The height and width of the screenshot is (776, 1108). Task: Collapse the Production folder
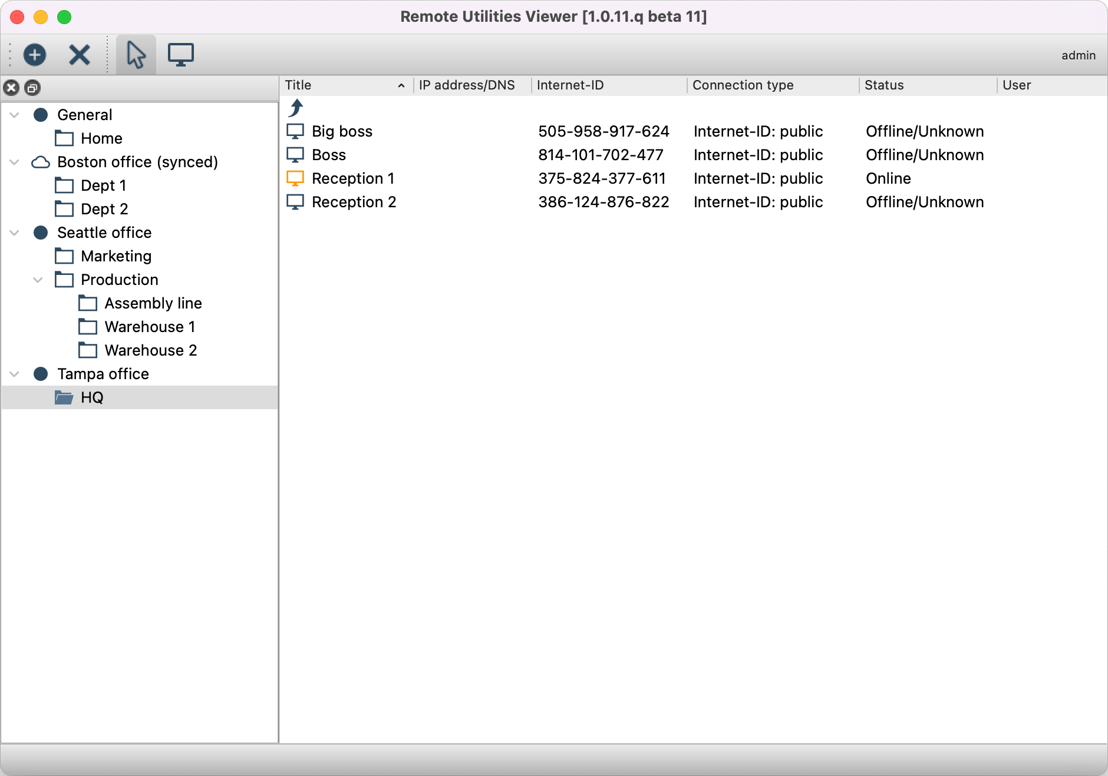pos(38,280)
